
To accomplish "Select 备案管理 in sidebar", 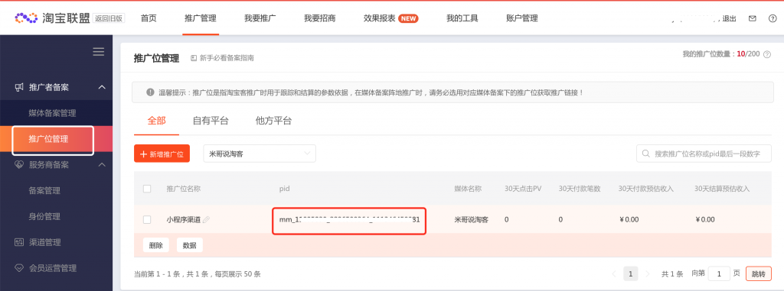I will point(44,191).
